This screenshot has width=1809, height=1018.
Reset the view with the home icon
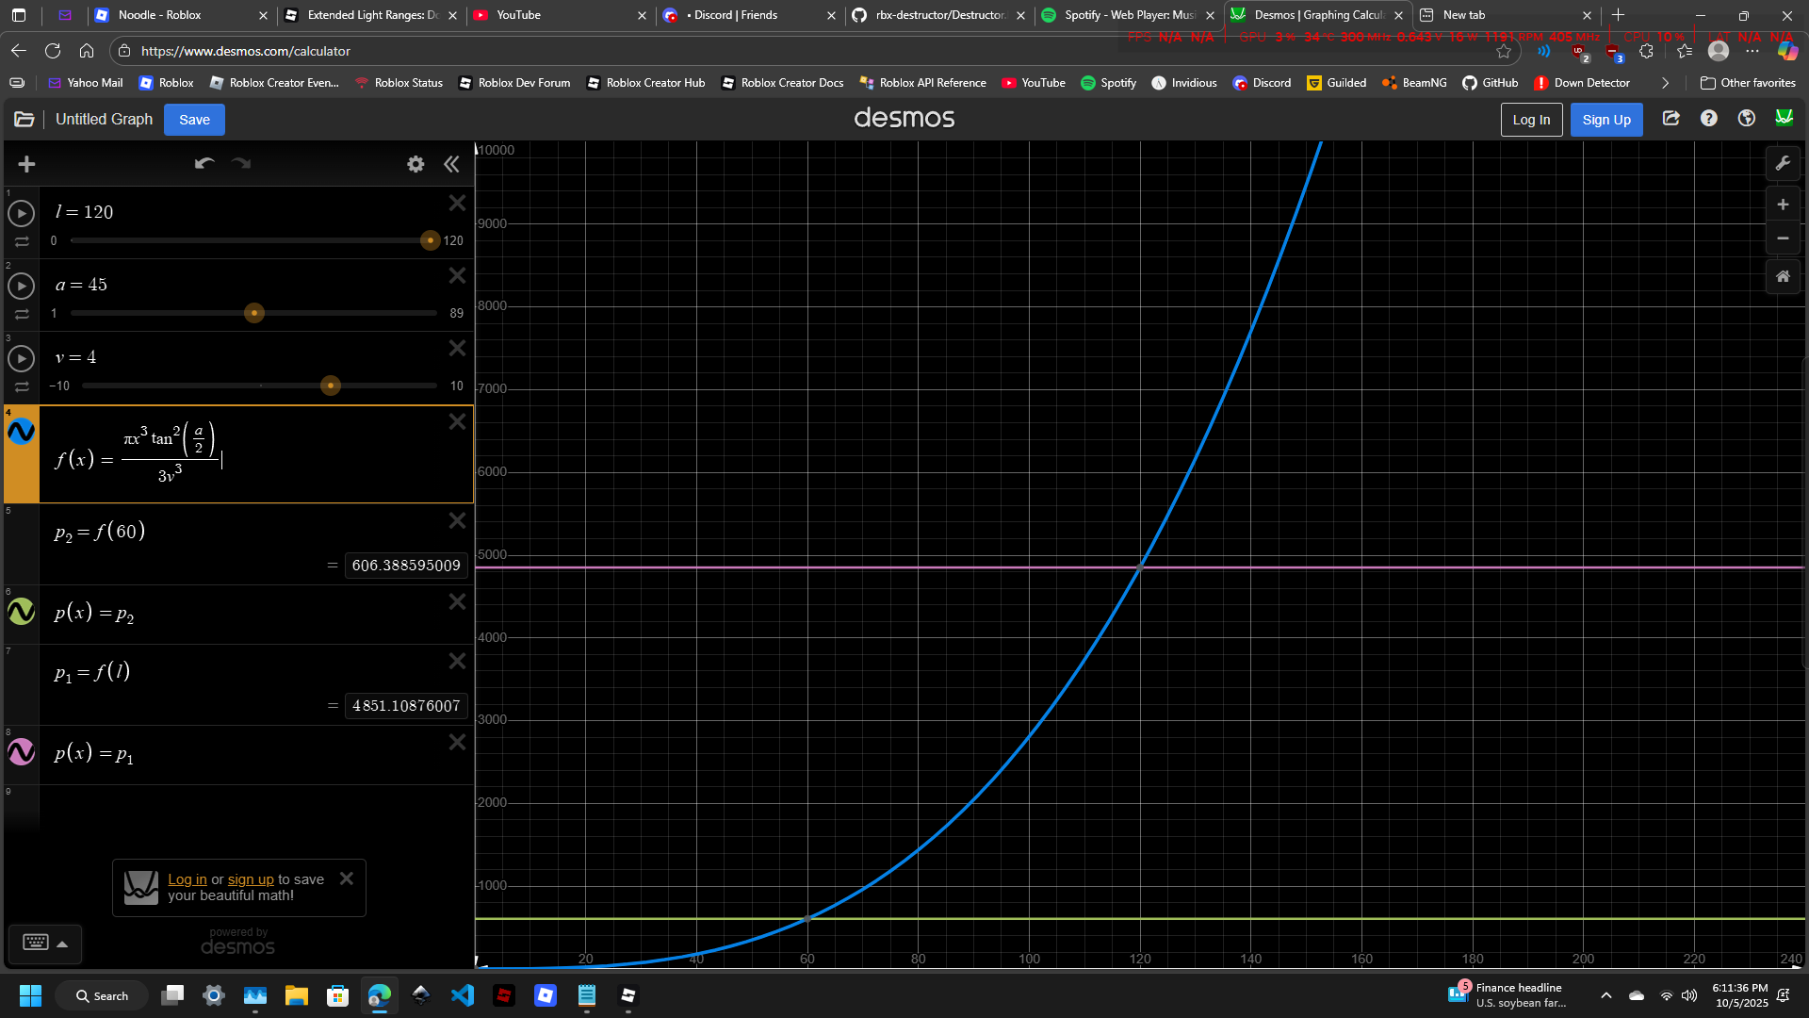[x=1783, y=276]
